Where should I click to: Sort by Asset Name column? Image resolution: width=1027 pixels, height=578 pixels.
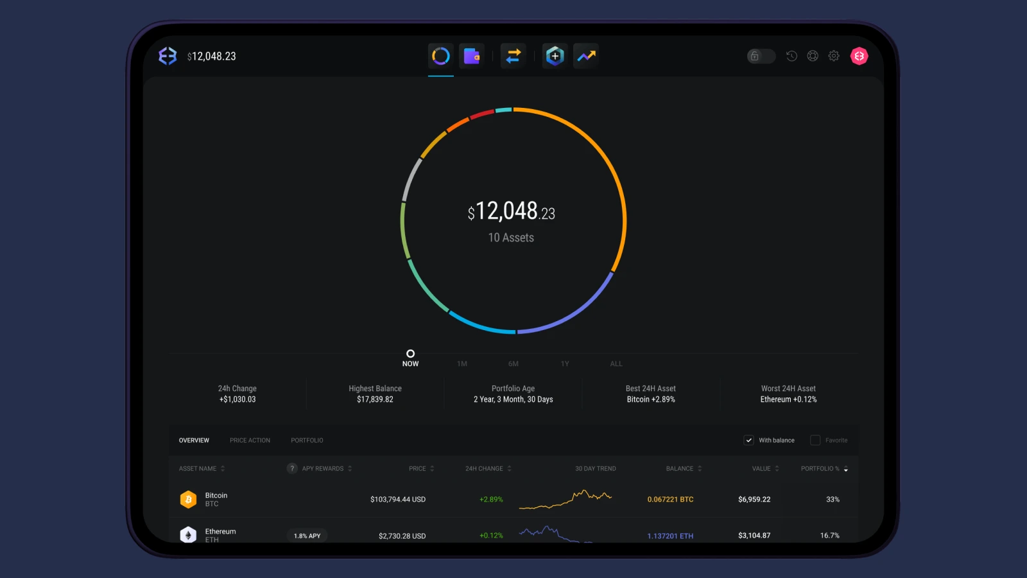point(202,469)
